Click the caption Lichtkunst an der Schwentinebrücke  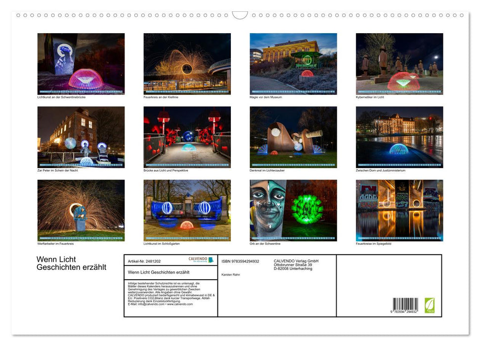point(61,97)
